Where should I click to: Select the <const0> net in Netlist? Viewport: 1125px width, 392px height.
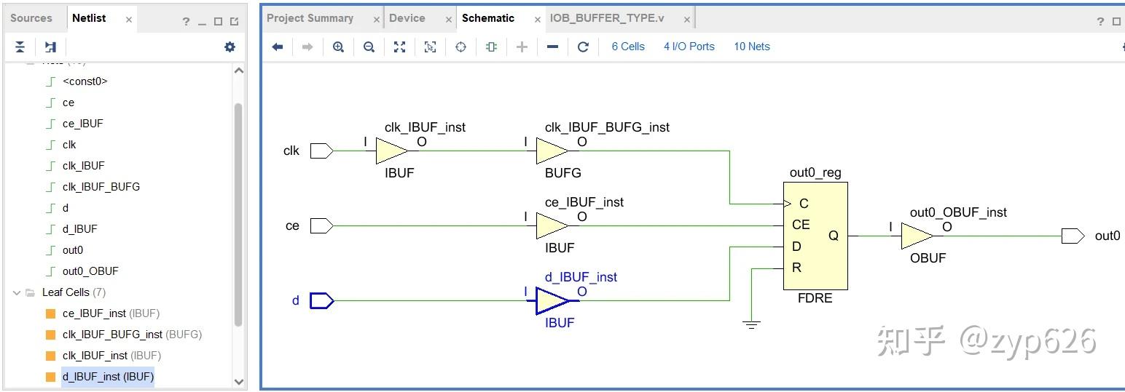[85, 81]
